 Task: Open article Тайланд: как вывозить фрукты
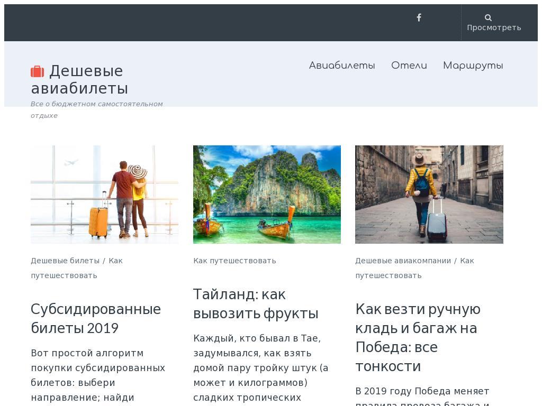pos(256,304)
